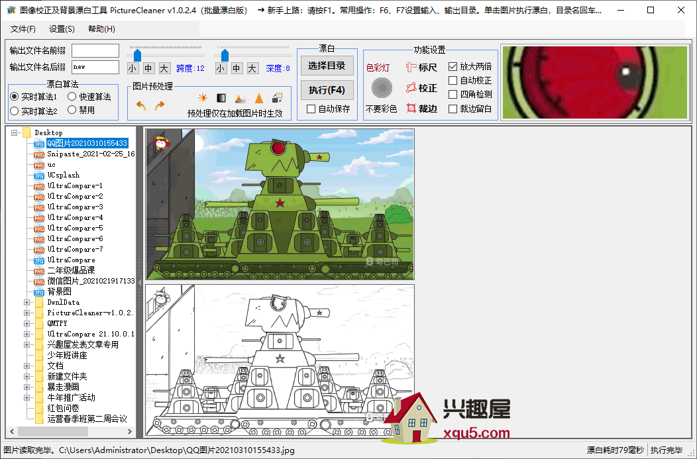Screen dimensions: 697x459
Task: Expand the UltraCompare 21.10.0.1 folder node
Action: coord(27,334)
